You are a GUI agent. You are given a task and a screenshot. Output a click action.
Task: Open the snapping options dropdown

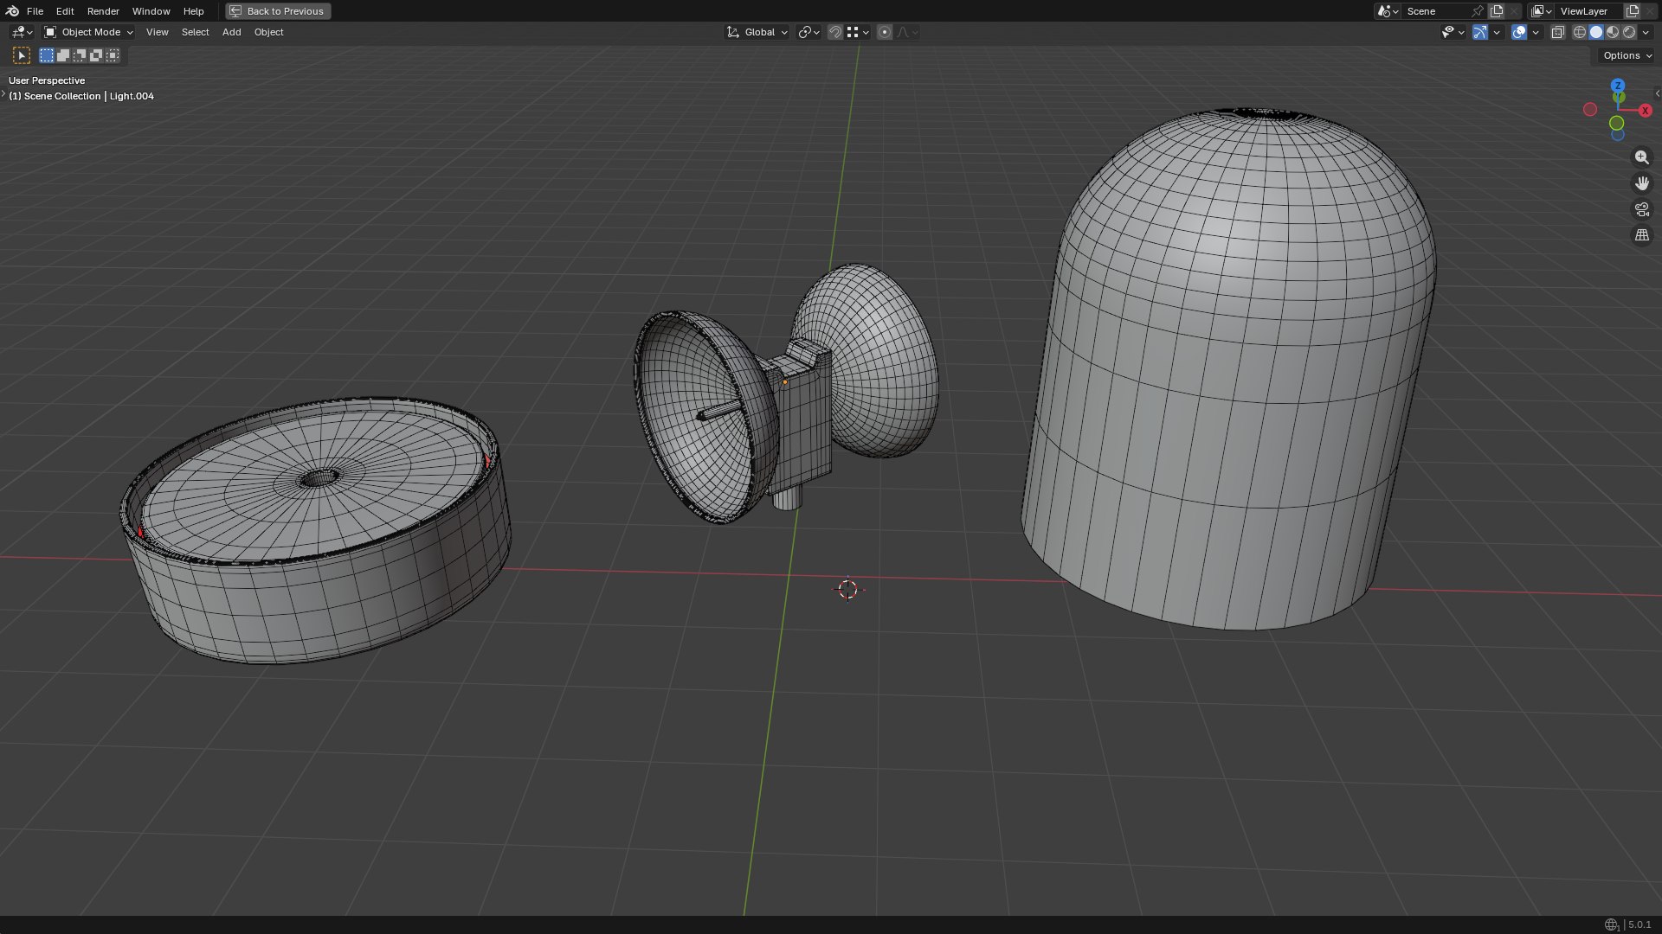pyautogui.click(x=858, y=32)
